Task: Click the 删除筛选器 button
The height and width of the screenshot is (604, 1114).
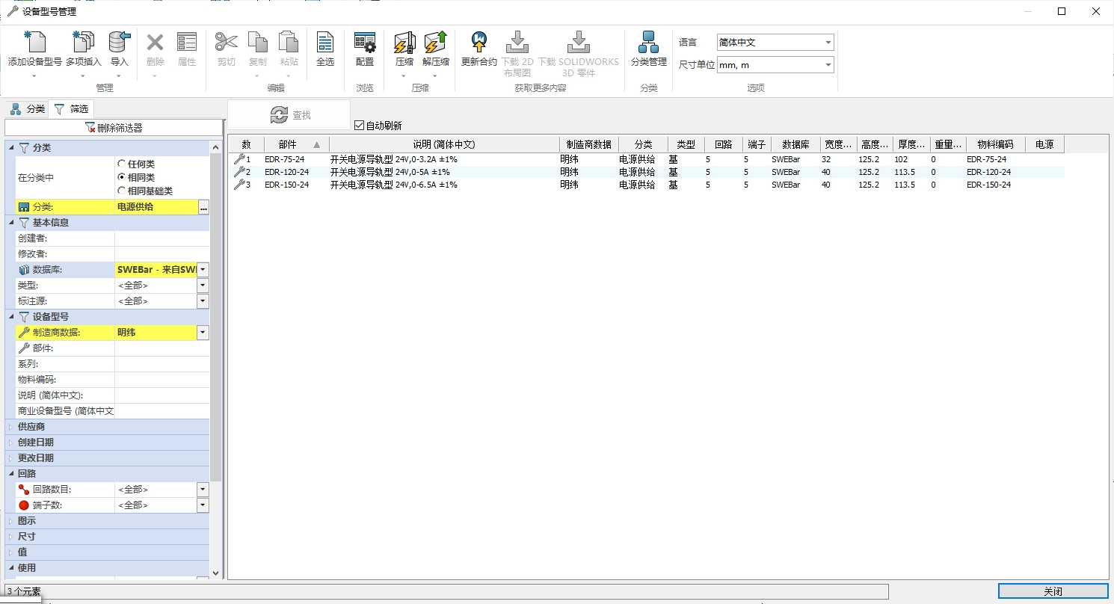Action: pos(114,128)
